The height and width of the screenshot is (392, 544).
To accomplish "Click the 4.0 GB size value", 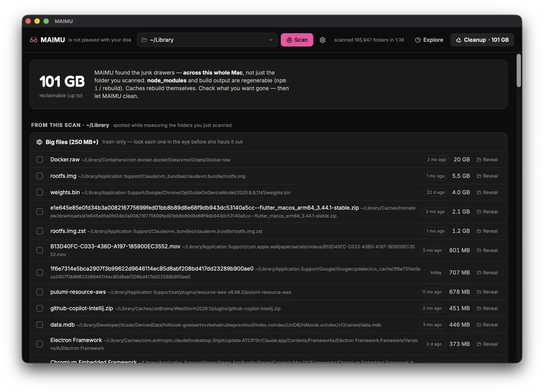I will click(461, 192).
